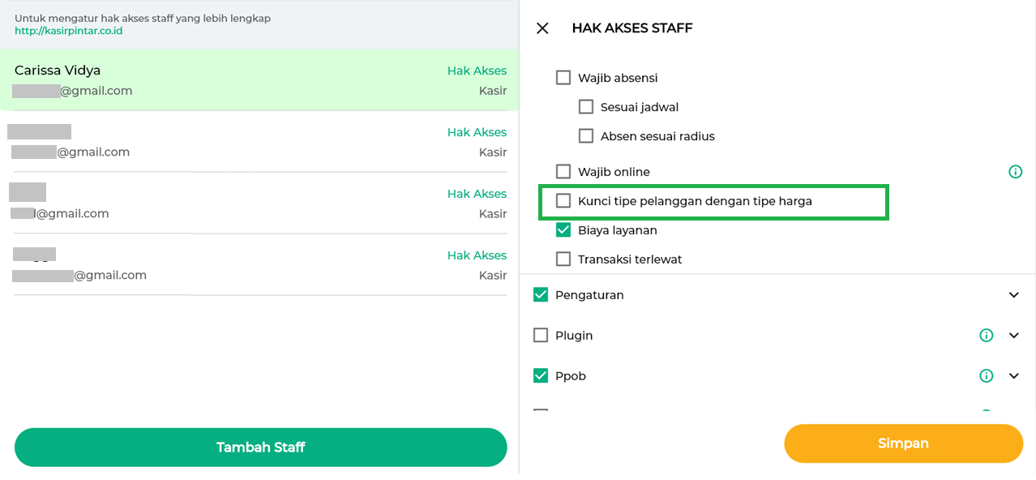Tick the Absen sesuai radius checkbox
1036x480 pixels.
coord(586,136)
